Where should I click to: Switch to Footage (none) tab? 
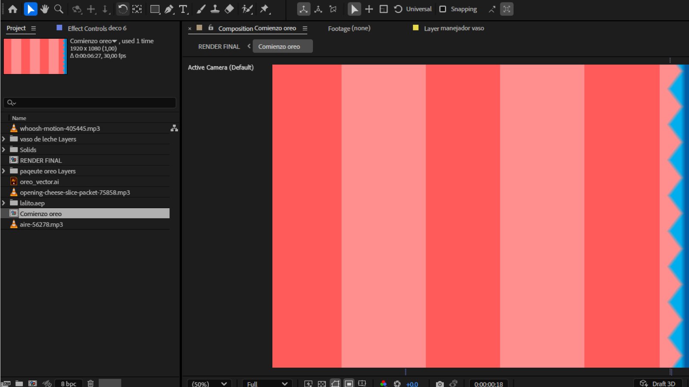[349, 28]
